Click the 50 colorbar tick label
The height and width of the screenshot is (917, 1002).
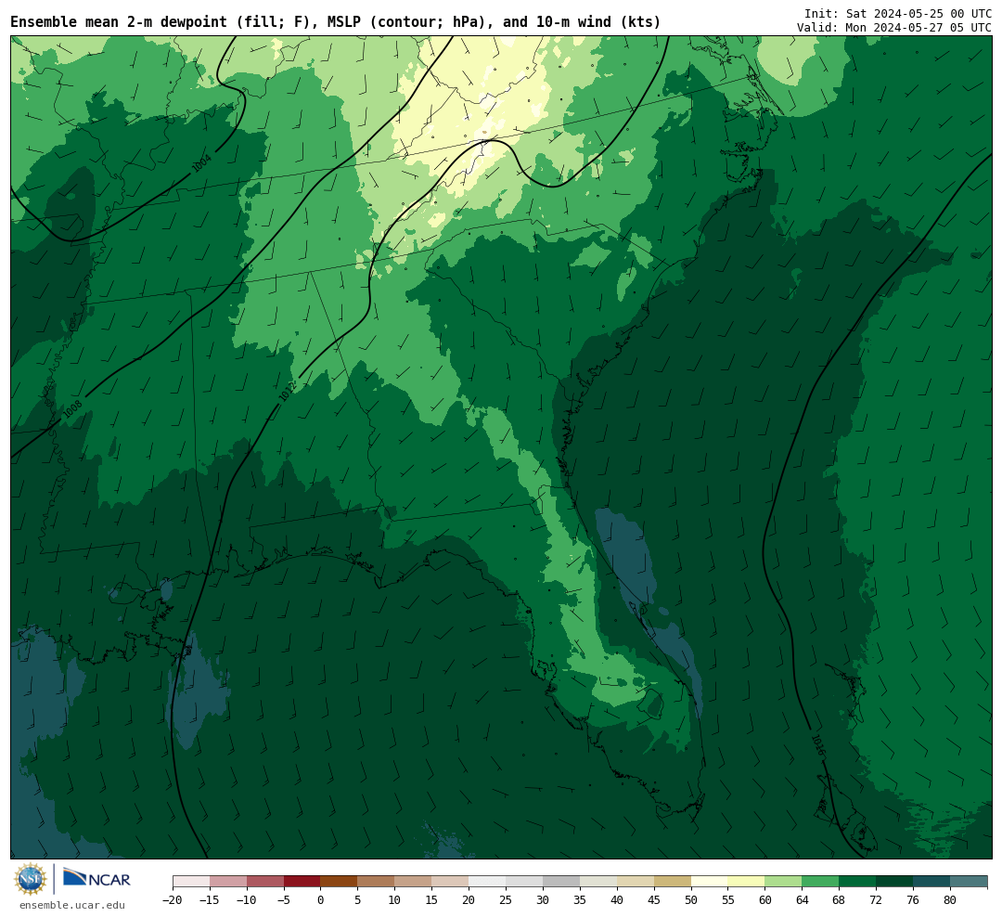(x=691, y=900)
